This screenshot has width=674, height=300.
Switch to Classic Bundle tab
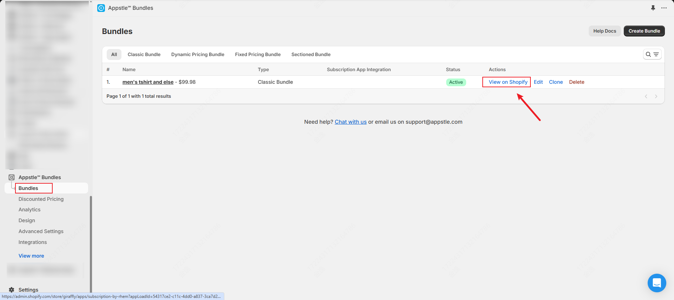point(144,54)
